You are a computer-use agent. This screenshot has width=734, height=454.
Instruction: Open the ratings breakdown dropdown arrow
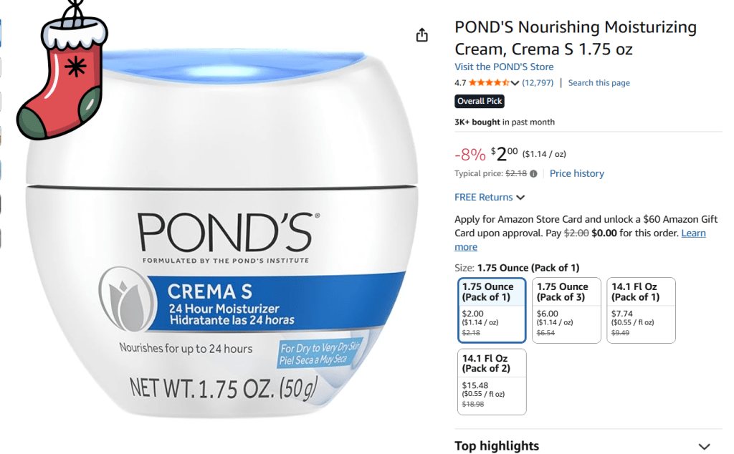tap(515, 83)
